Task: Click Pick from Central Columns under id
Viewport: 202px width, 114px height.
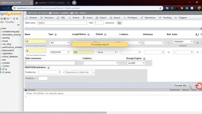Action: coord(36,46)
